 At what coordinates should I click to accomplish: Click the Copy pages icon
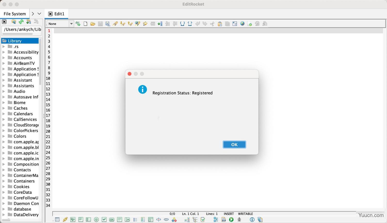(227, 24)
